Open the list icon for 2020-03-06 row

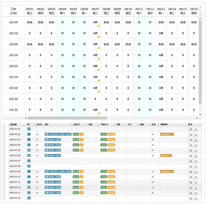tap(191, 156)
